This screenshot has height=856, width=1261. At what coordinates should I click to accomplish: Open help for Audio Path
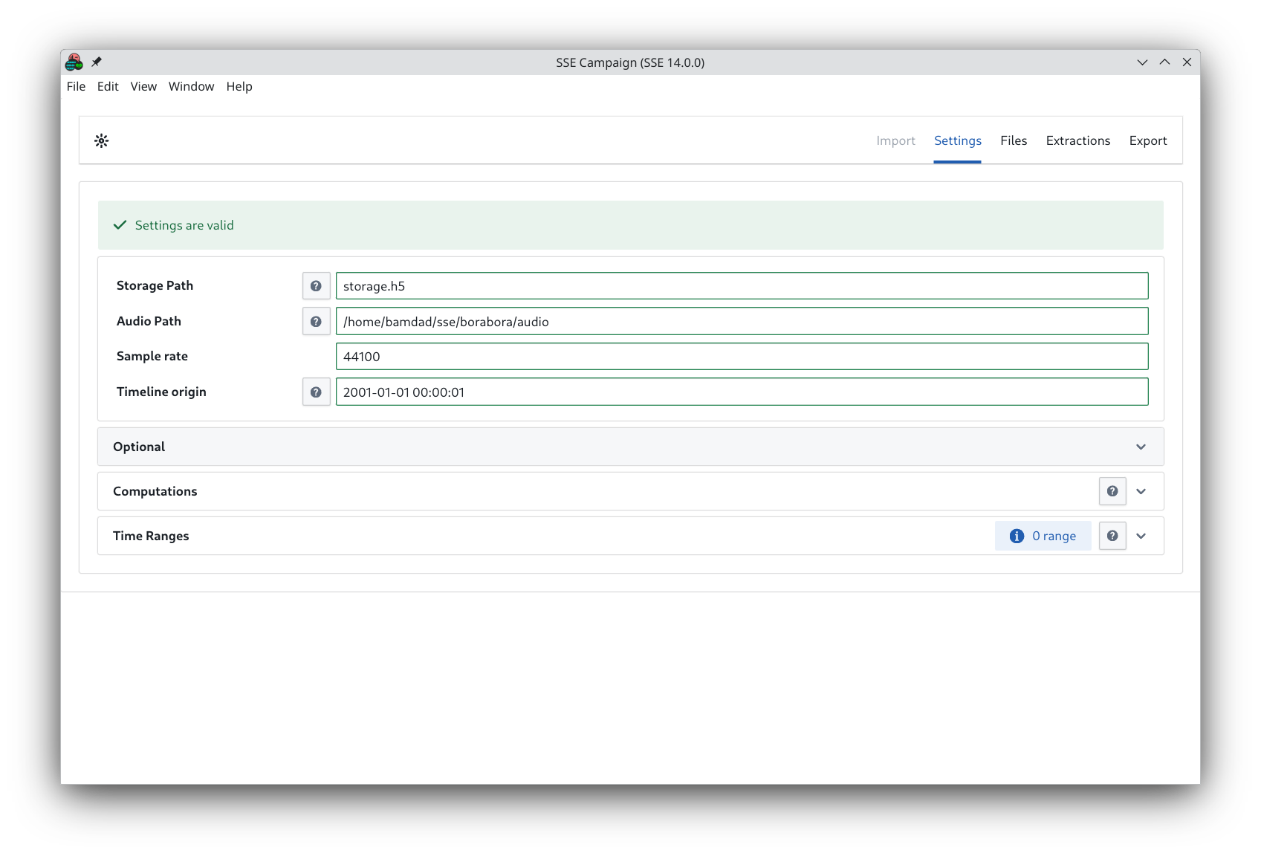pos(316,322)
